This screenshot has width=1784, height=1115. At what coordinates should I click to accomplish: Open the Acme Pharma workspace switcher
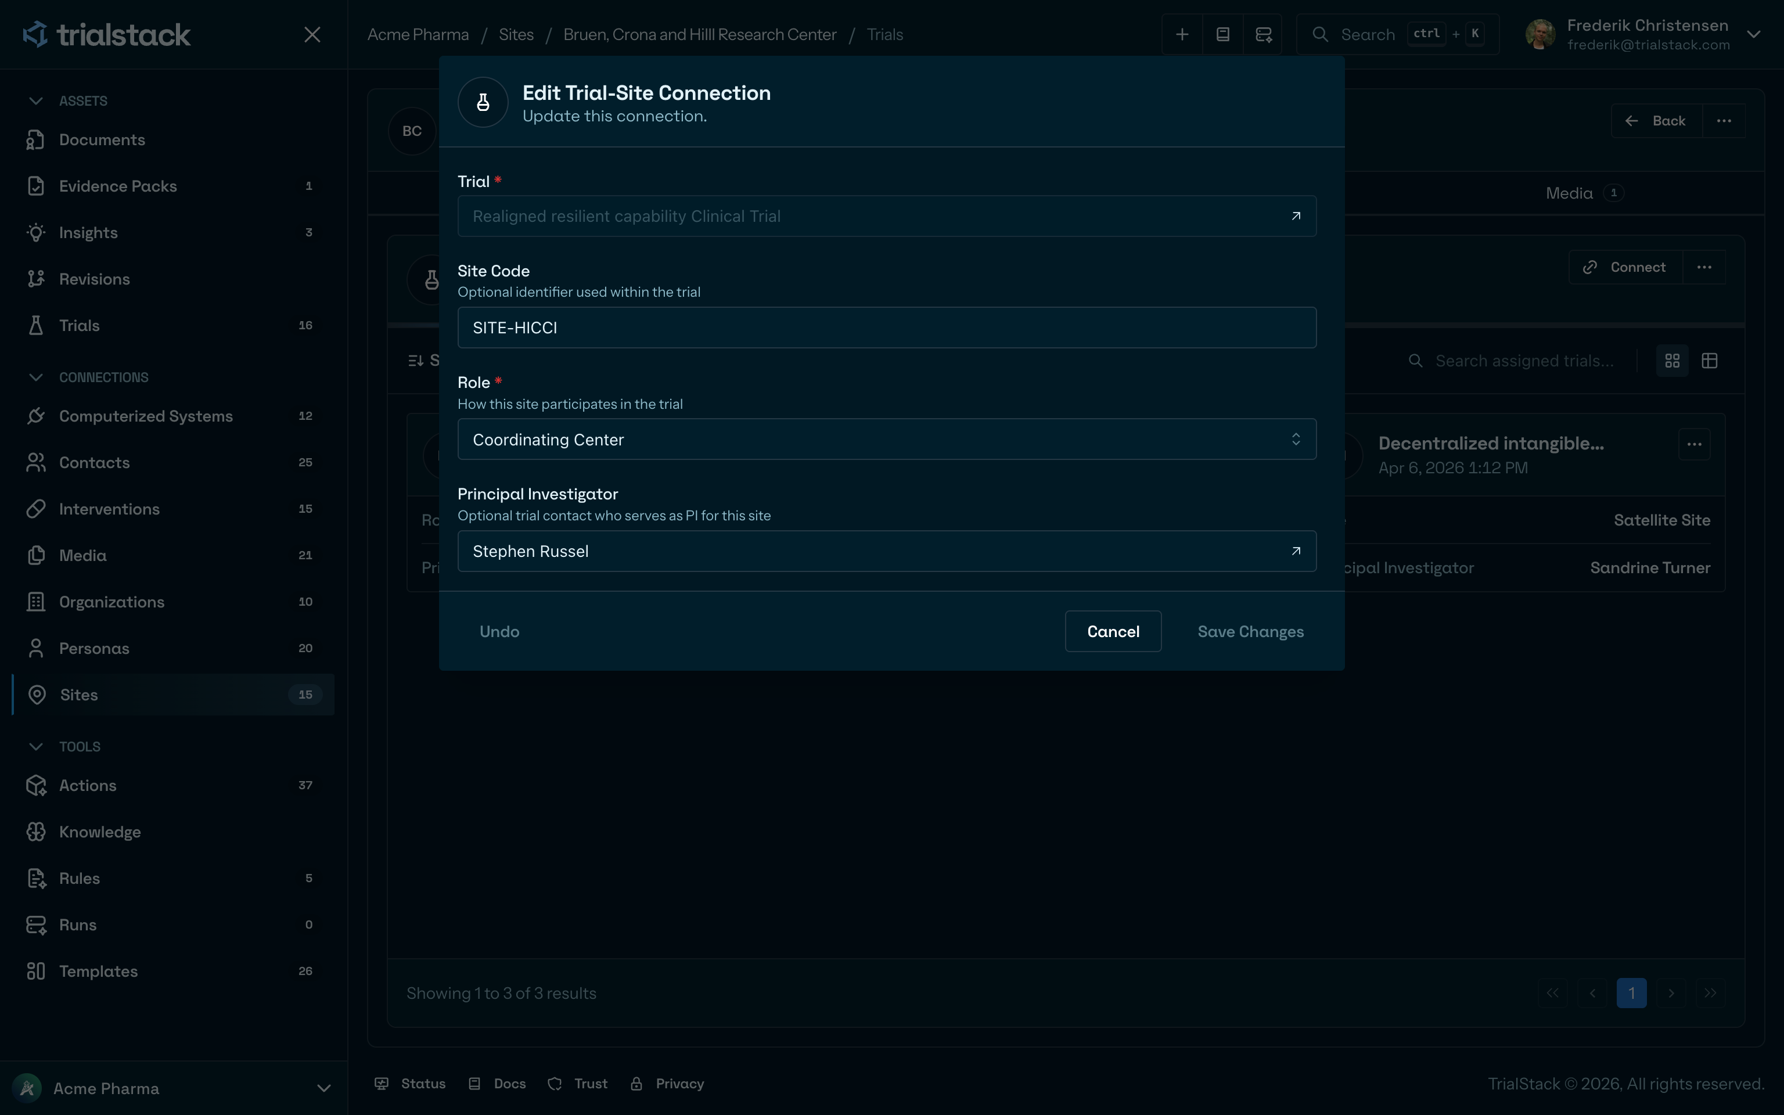point(173,1088)
